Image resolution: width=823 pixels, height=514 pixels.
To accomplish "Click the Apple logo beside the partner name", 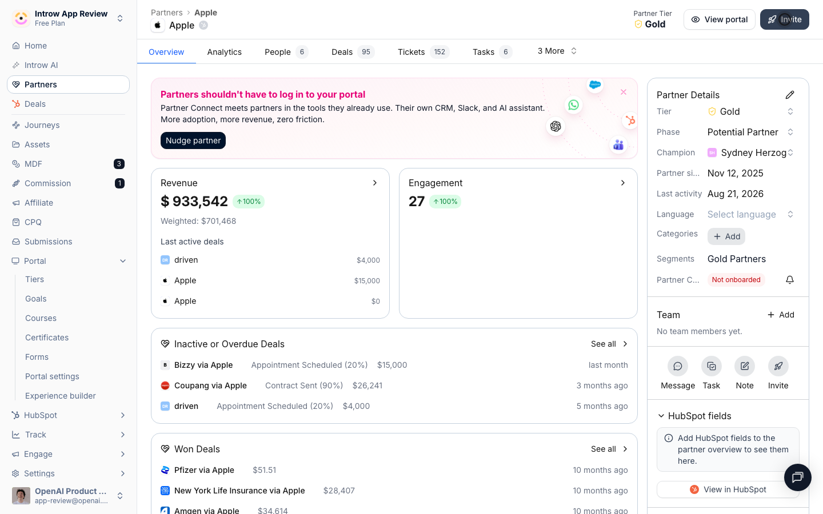I will click(158, 25).
